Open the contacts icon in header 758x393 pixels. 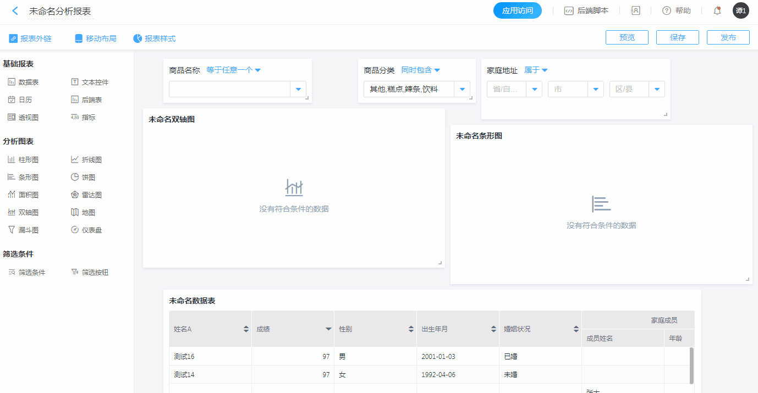click(x=635, y=10)
